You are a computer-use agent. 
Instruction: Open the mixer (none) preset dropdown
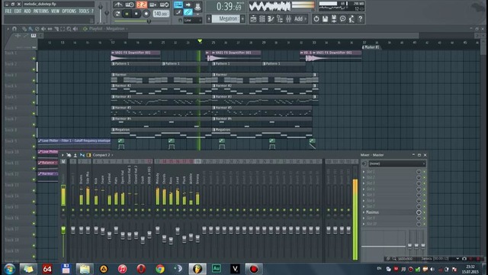(396, 163)
